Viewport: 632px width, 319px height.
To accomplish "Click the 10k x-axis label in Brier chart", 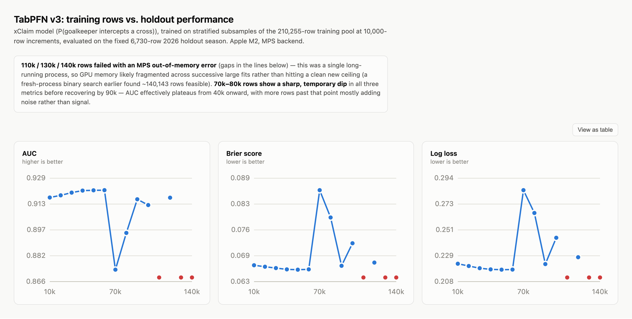I will 254,292.
